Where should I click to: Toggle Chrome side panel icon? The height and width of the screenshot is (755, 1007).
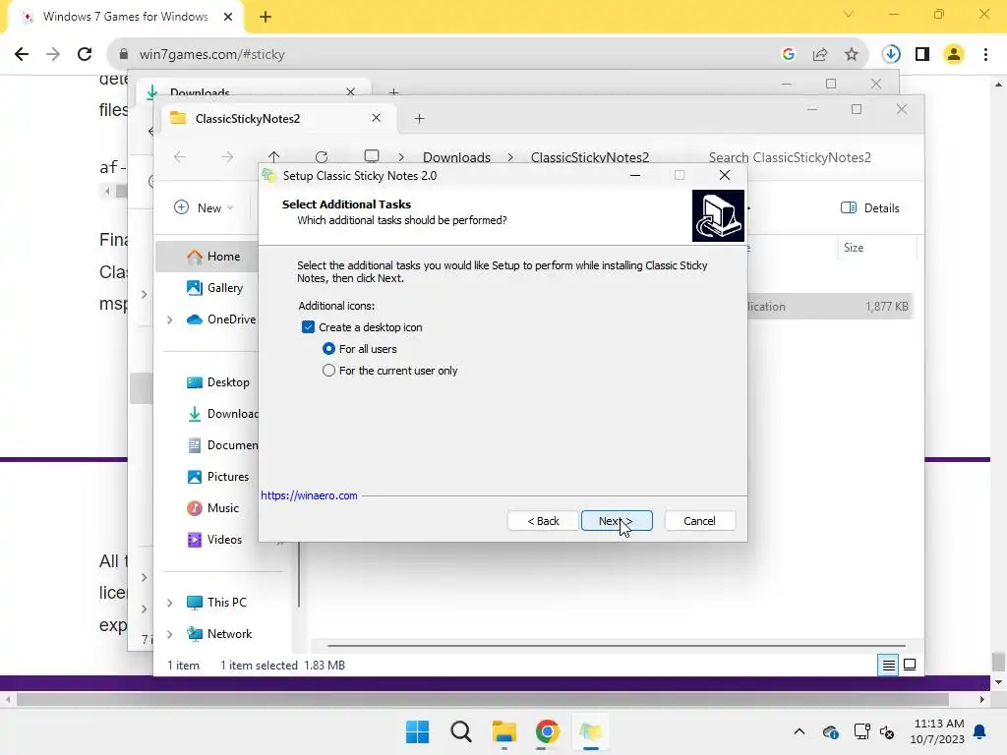pyautogui.click(x=922, y=55)
